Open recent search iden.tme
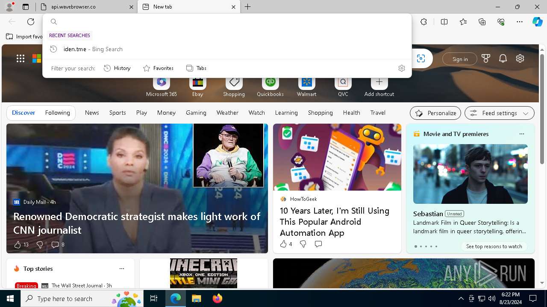The image size is (547, 307). point(227,49)
